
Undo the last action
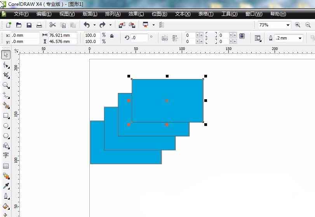[x=87, y=25]
